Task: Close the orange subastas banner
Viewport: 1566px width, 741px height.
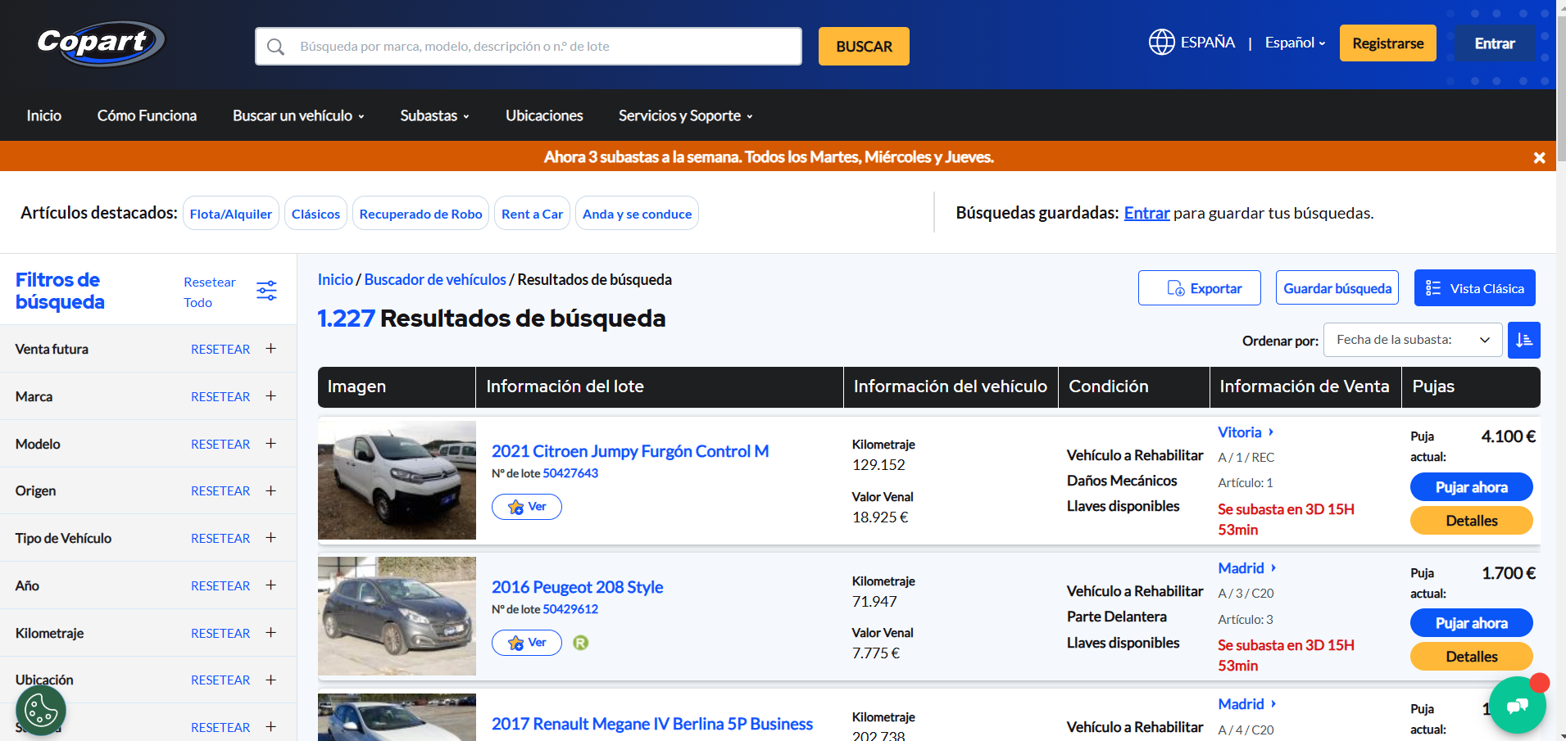Action: point(1539,157)
